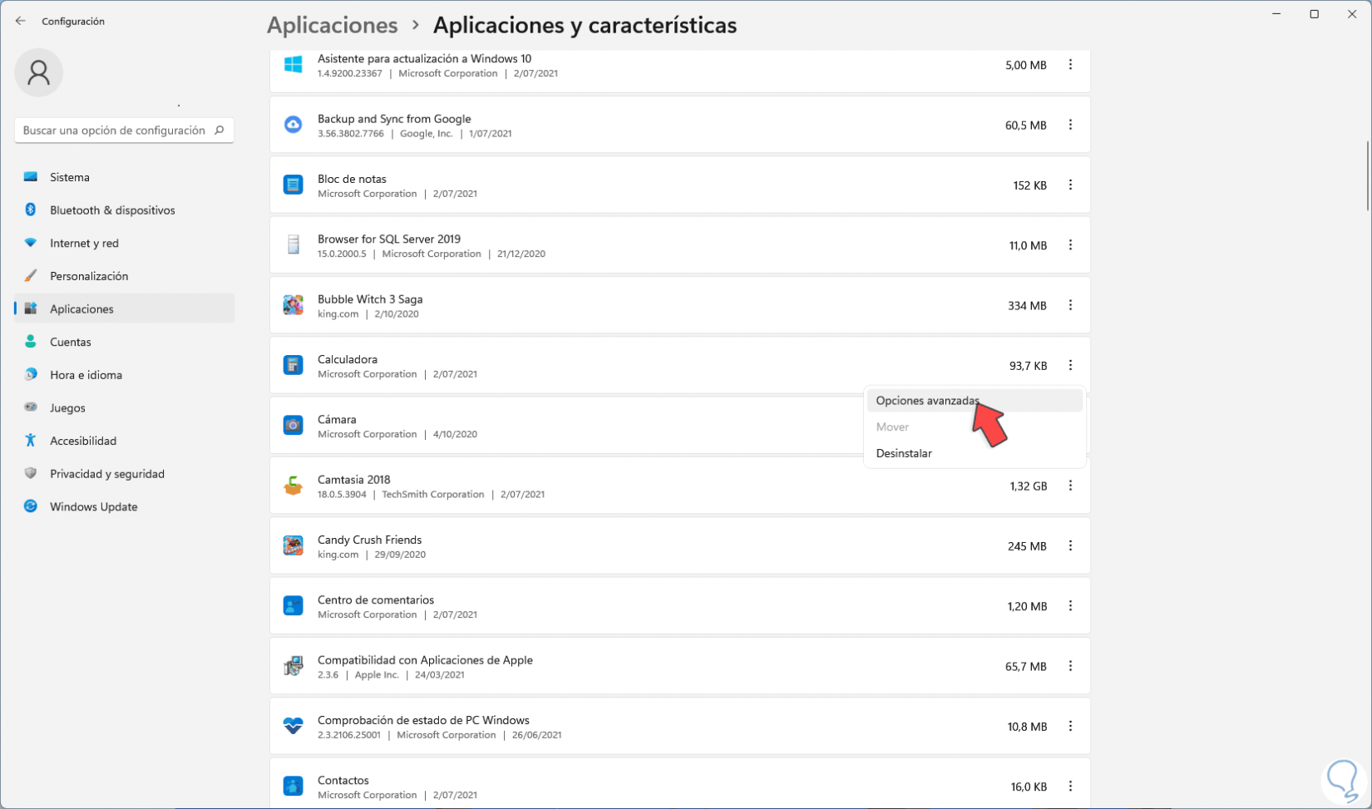The width and height of the screenshot is (1372, 809).
Task: Open Internet y red settings
Action: click(124, 243)
